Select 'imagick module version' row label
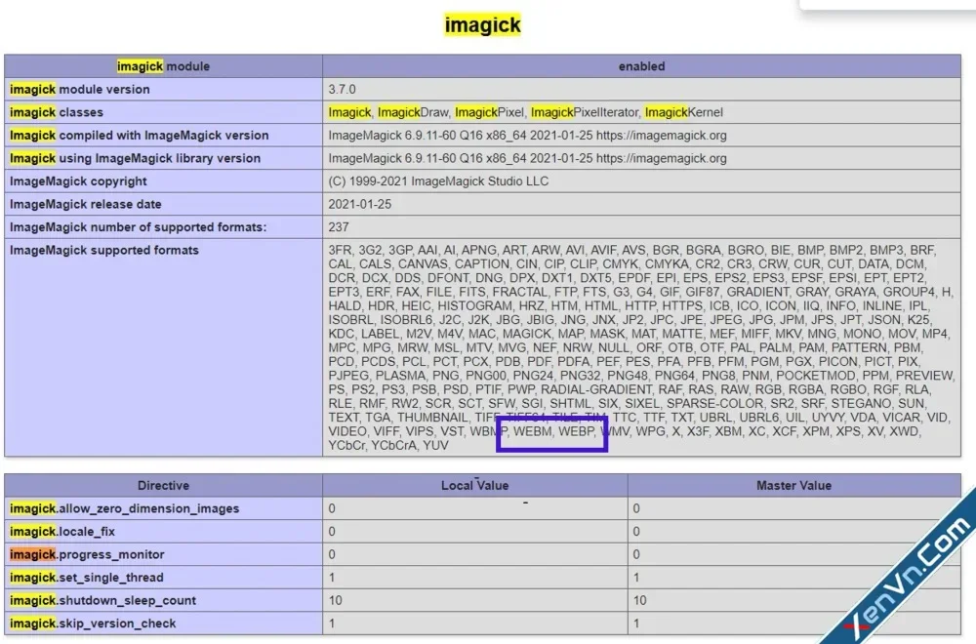976x644 pixels. point(80,89)
